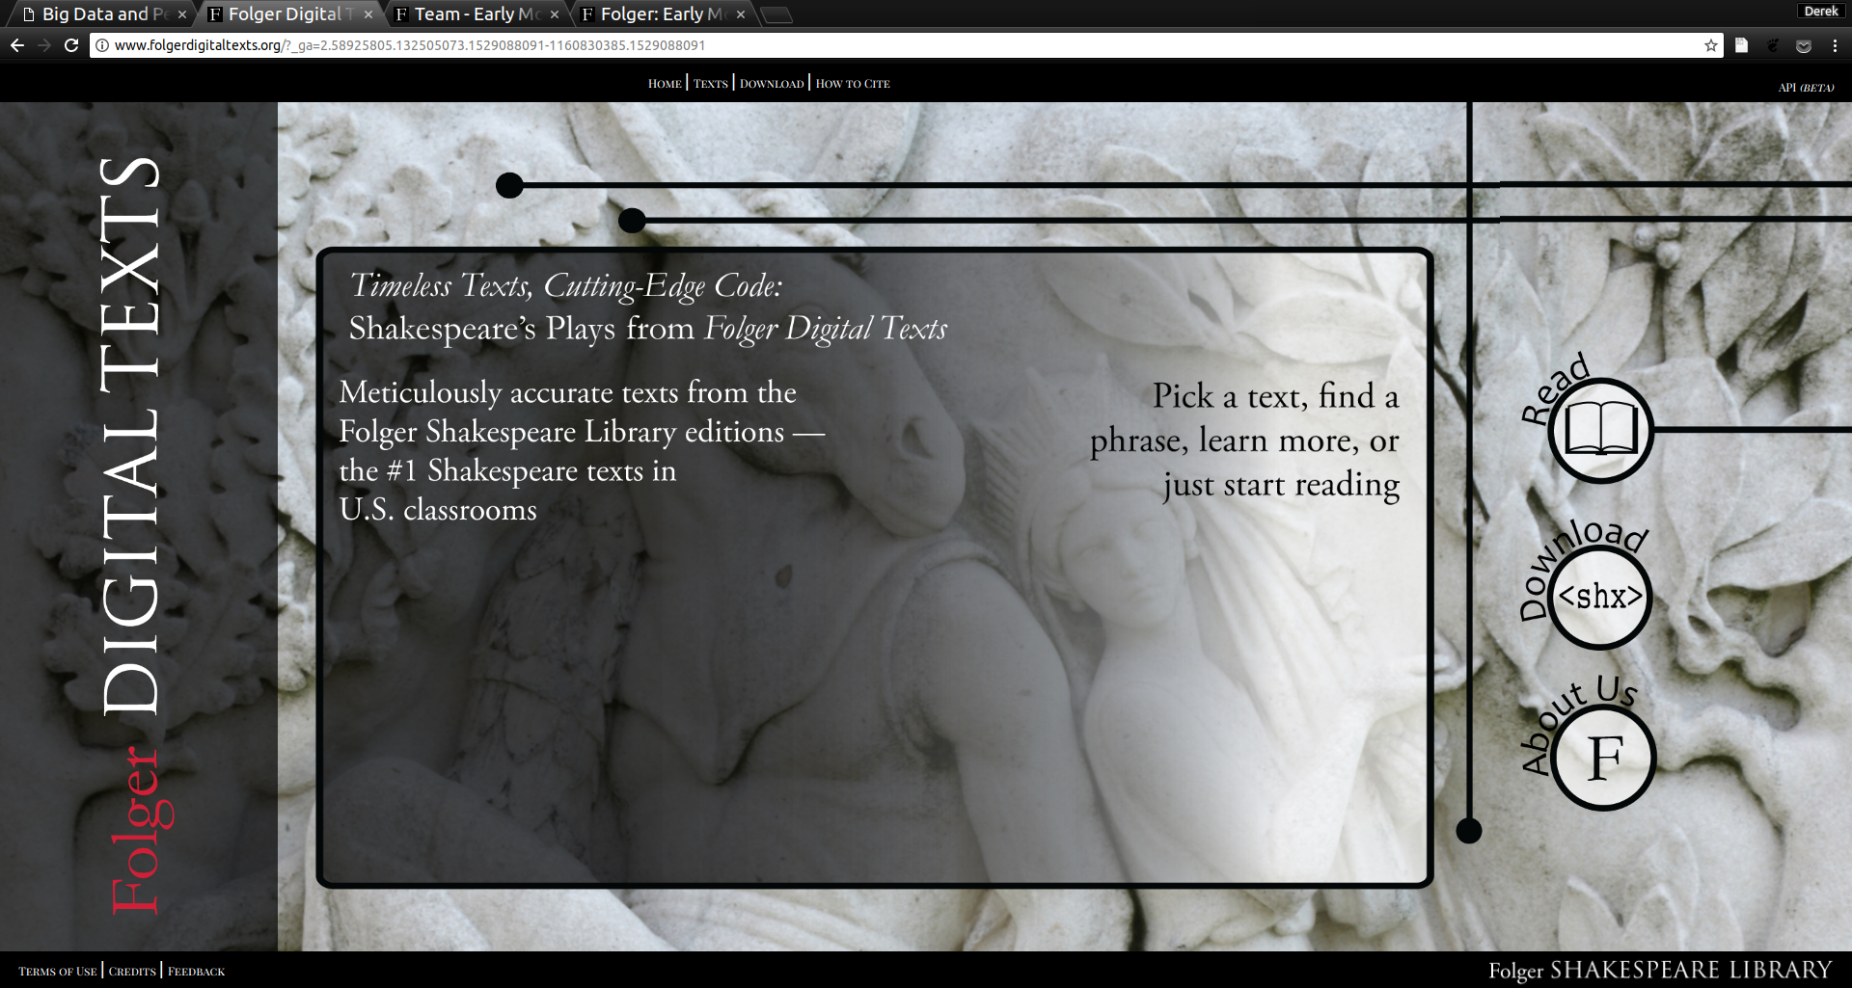This screenshot has height=988, width=1852.
Task: Click the Credits footer link
Action: click(132, 972)
